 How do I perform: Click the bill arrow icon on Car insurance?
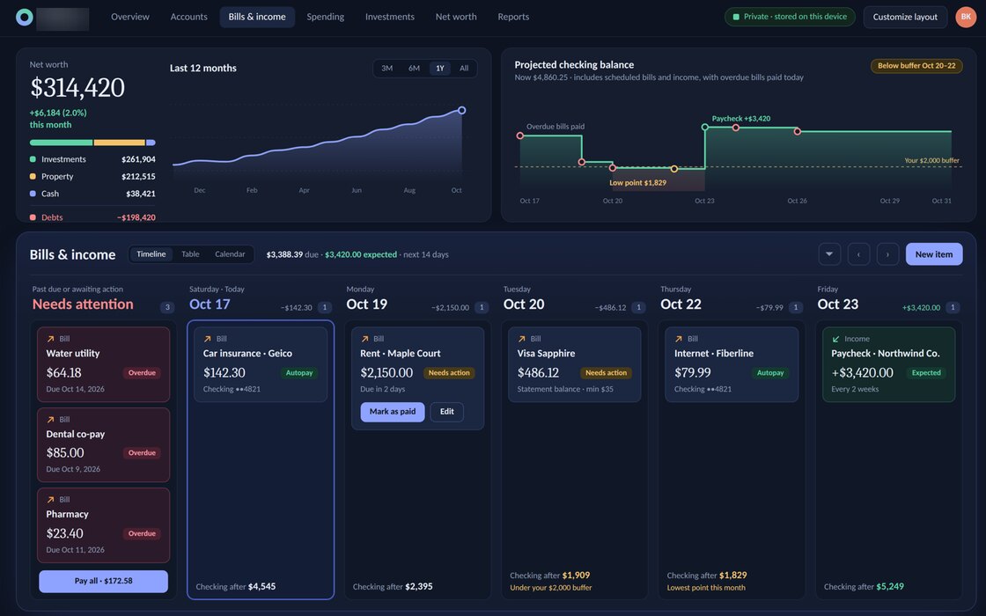[x=208, y=339]
